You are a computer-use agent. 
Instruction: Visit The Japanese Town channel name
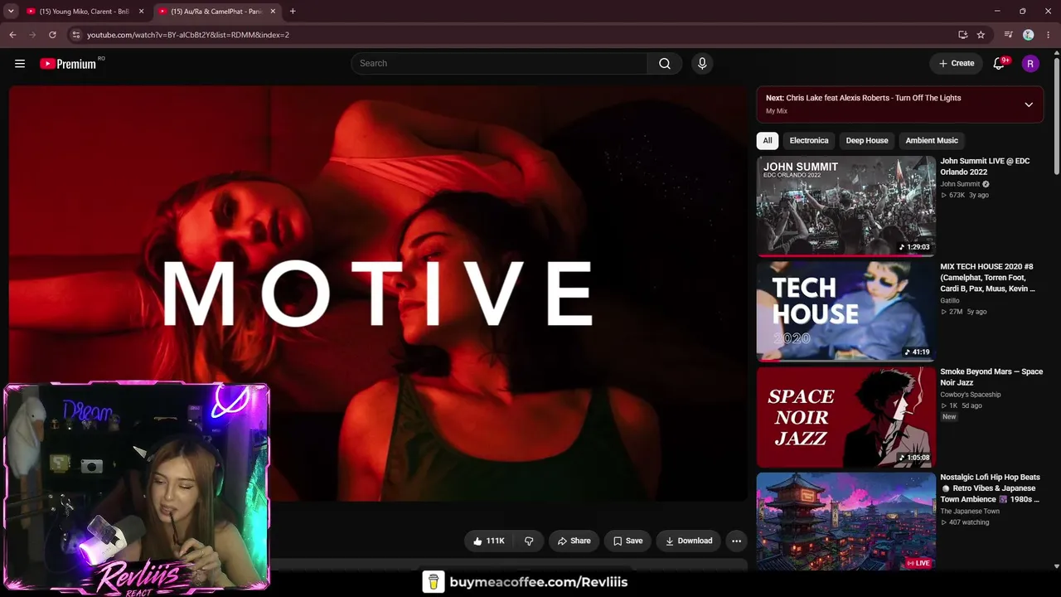[970, 512]
